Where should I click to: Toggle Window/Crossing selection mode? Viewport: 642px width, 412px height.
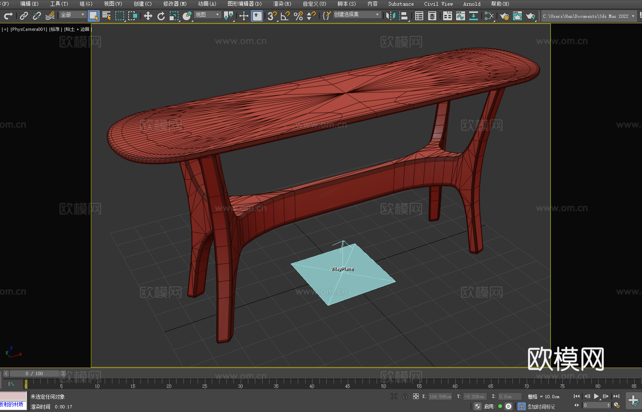[x=133, y=16]
